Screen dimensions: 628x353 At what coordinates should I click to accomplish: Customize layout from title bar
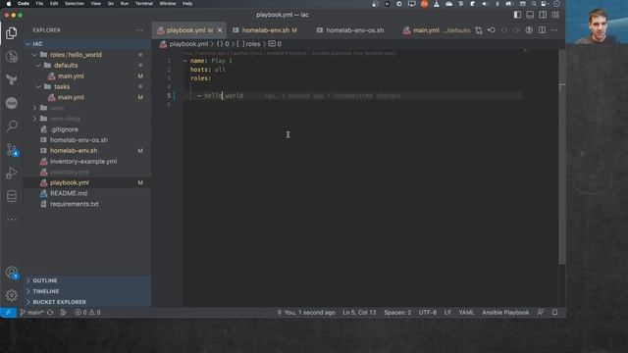pos(555,15)
